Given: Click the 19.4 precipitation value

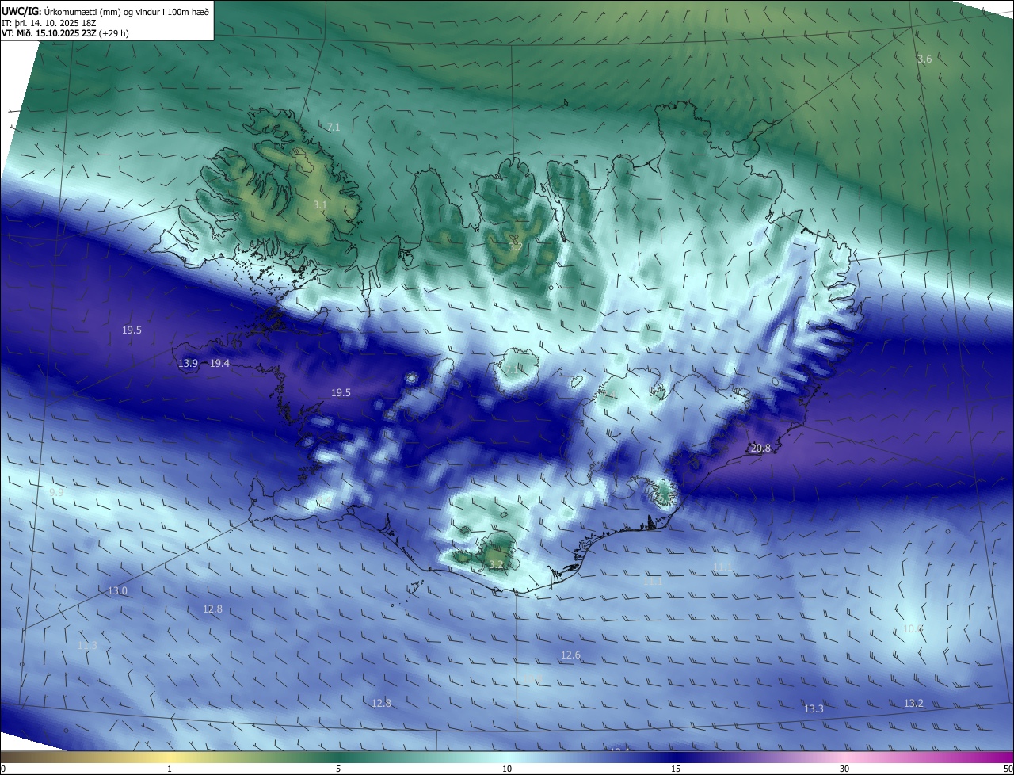Looking at the screenshot, I should [x=219, y=363].
